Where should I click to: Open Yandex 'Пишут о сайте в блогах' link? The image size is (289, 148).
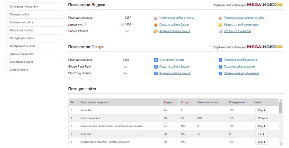tap(174, 24)
